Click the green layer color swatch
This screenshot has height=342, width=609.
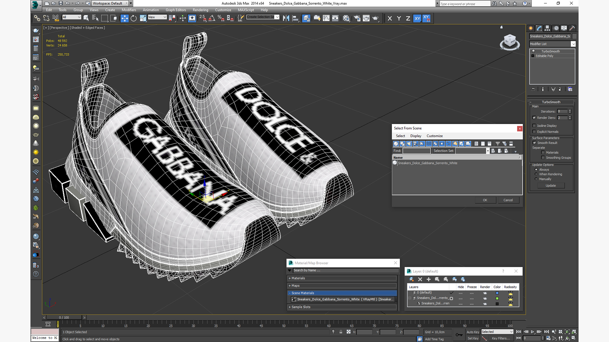point(497,298)
